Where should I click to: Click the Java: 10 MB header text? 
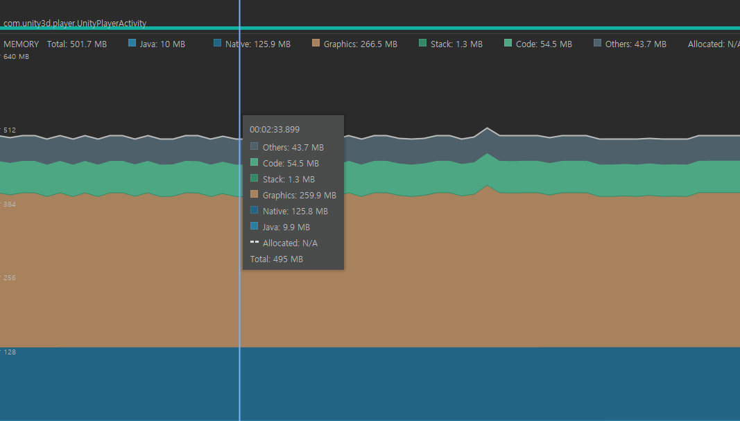162,44
